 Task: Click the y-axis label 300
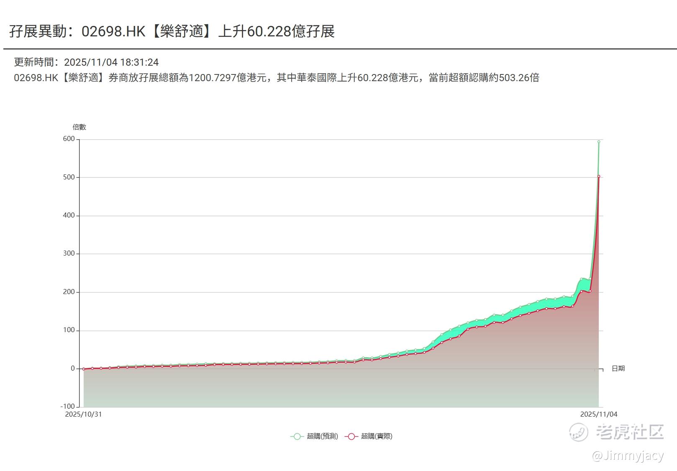(69, 253)
